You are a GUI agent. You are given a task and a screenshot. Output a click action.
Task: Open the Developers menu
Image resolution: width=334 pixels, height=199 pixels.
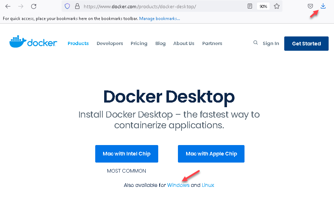[x=110, y=43]
